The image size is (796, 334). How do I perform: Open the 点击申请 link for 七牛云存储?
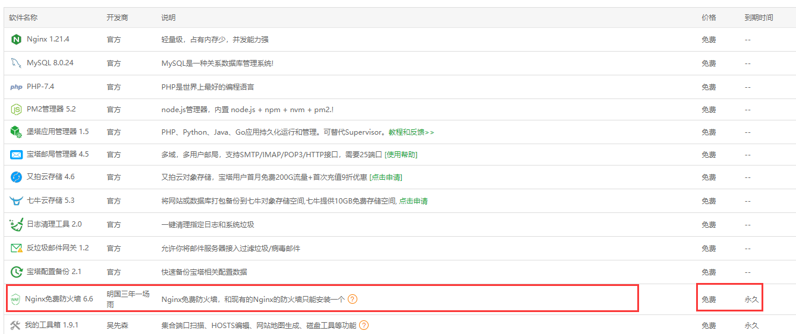[413, 201]
